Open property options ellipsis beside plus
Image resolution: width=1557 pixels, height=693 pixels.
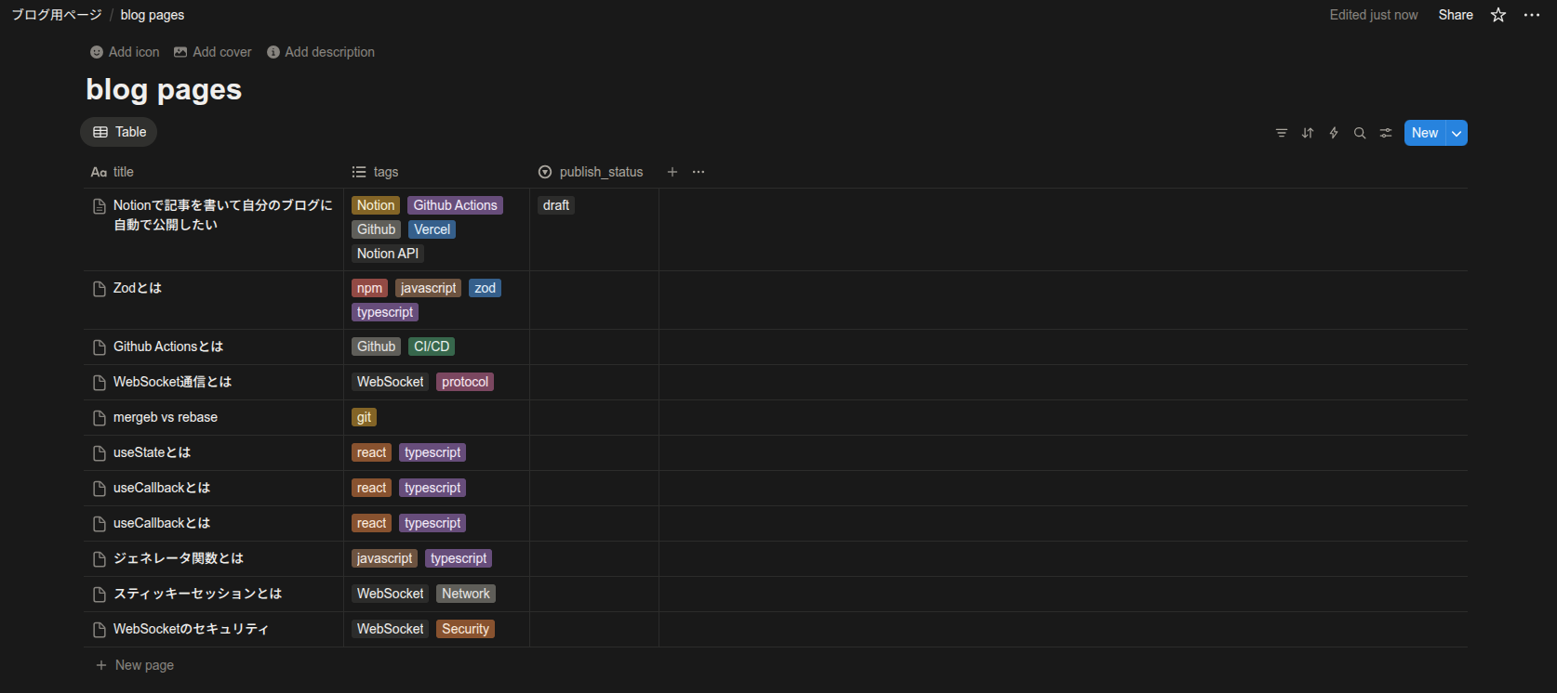pos(699,172)
